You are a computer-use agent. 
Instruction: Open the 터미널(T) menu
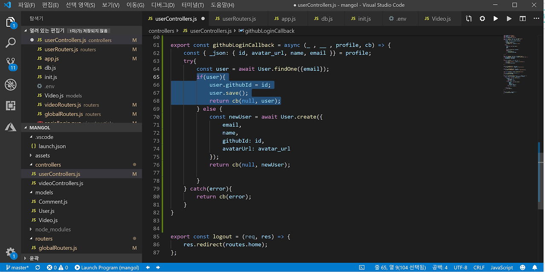pyautogui.click(x=192, y=5)
